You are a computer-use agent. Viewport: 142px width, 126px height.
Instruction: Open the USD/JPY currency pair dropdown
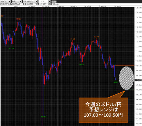click(x=5, y=1)
